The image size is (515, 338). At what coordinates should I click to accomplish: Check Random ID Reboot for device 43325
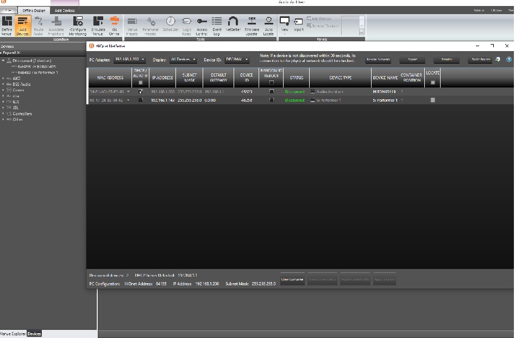click(x=271, y=91)
